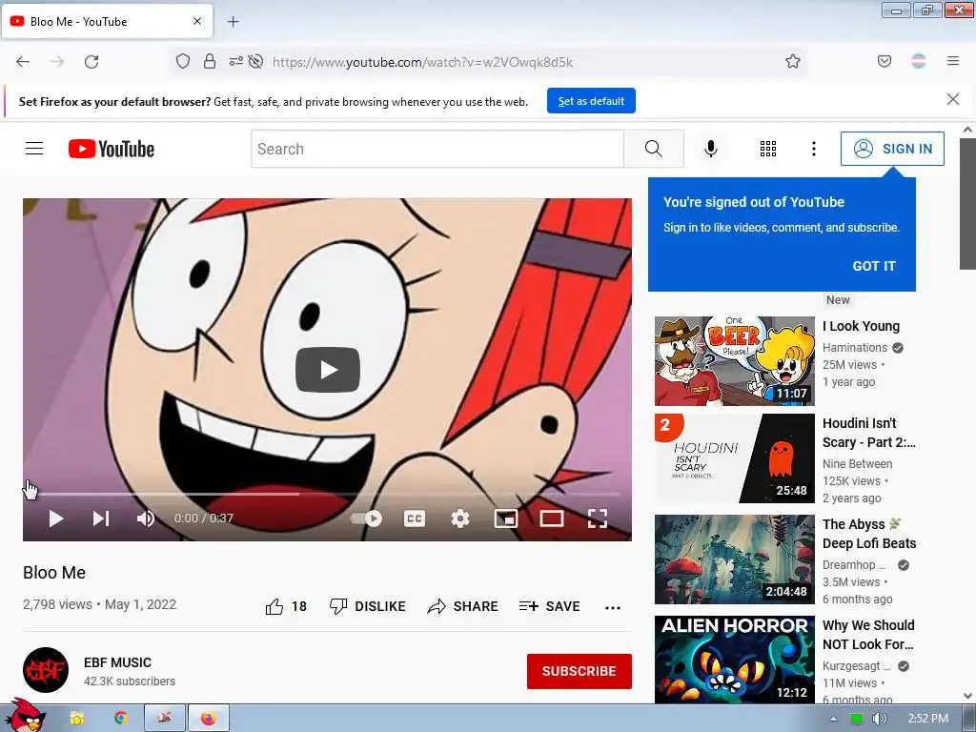Dismiss popup with GOT IT

click(873, 267)
